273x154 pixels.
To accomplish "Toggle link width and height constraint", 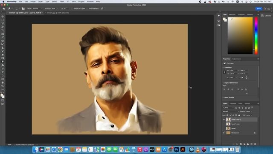I will tap(224, 72).
